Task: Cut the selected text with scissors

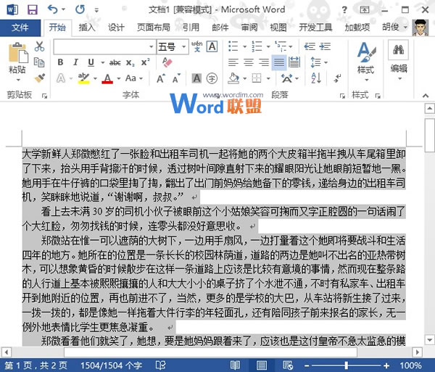Action: (39, 46)
